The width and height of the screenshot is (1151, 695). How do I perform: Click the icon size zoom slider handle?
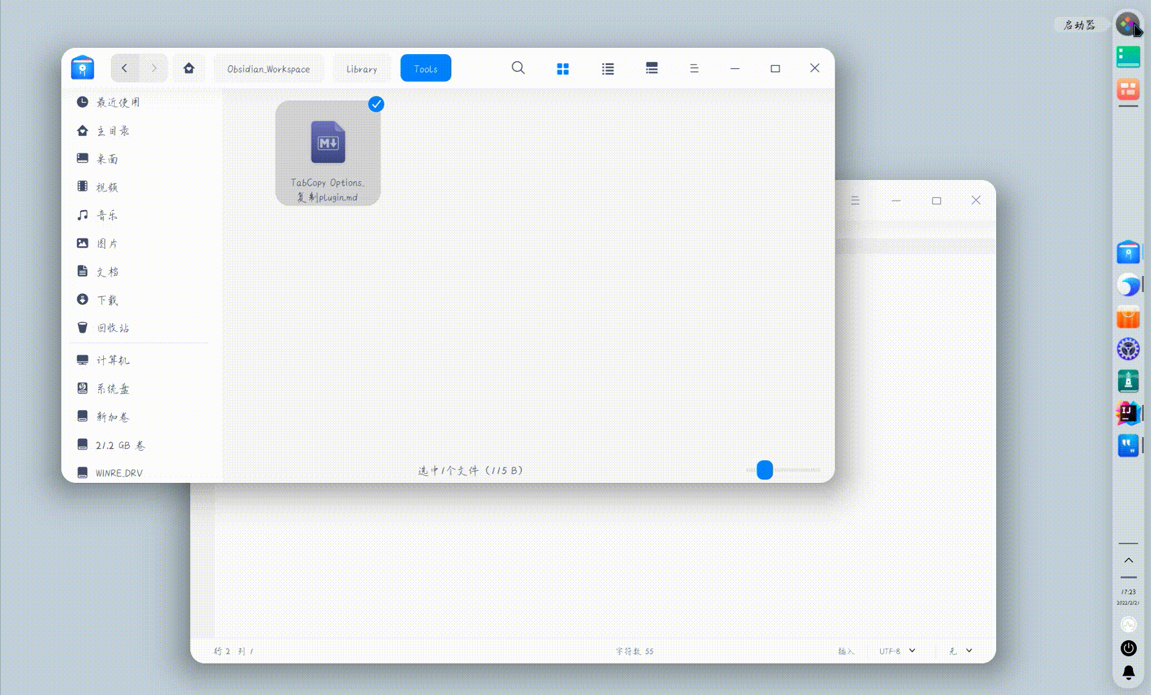click(765, 470)
